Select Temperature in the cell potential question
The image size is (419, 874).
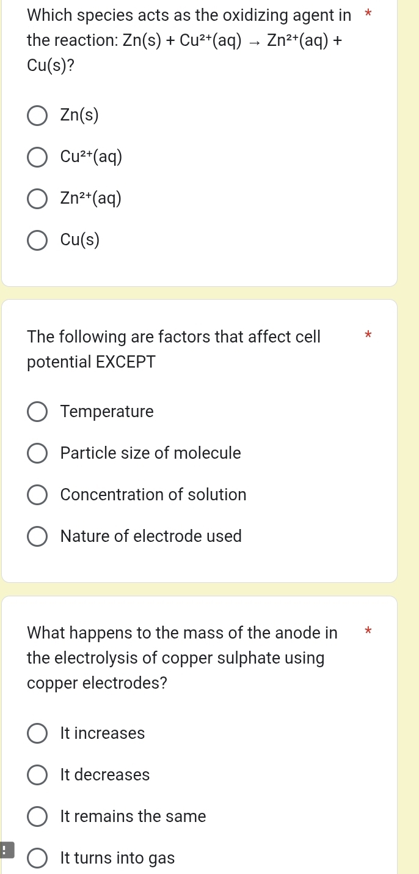(x=37, y=412)
